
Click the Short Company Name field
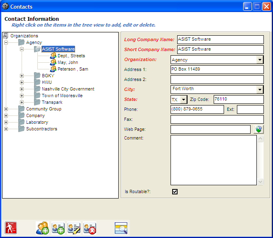[x=220, y=49]
